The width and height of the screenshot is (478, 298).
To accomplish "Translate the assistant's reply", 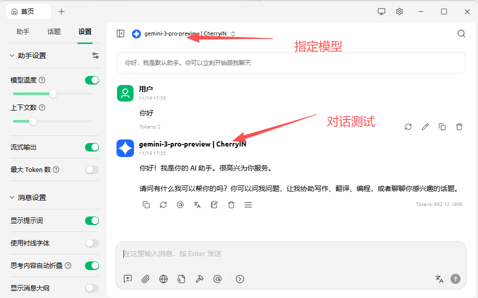I will tap(197, 204).
